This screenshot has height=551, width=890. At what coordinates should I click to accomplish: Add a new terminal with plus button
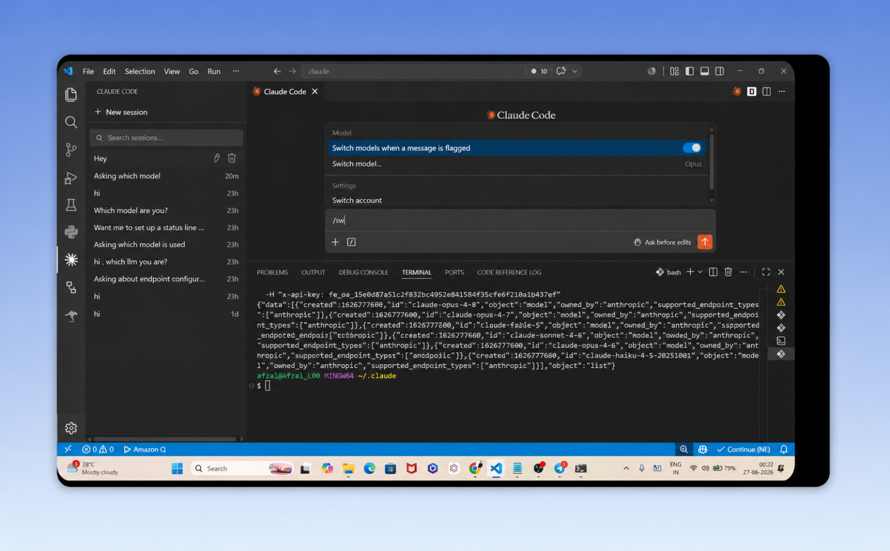point(690,272)
